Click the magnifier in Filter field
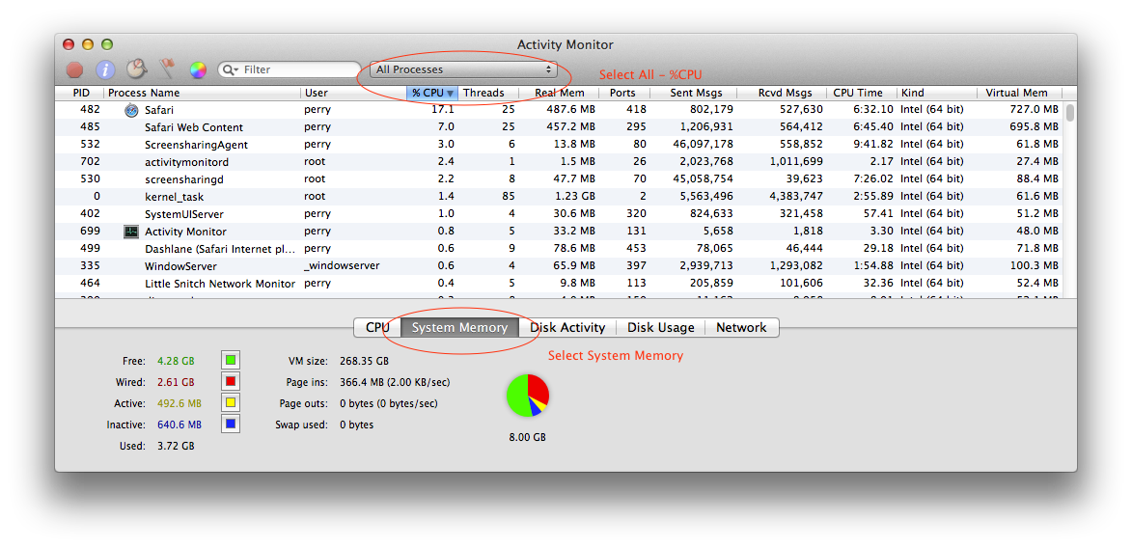 coord(231,70)
